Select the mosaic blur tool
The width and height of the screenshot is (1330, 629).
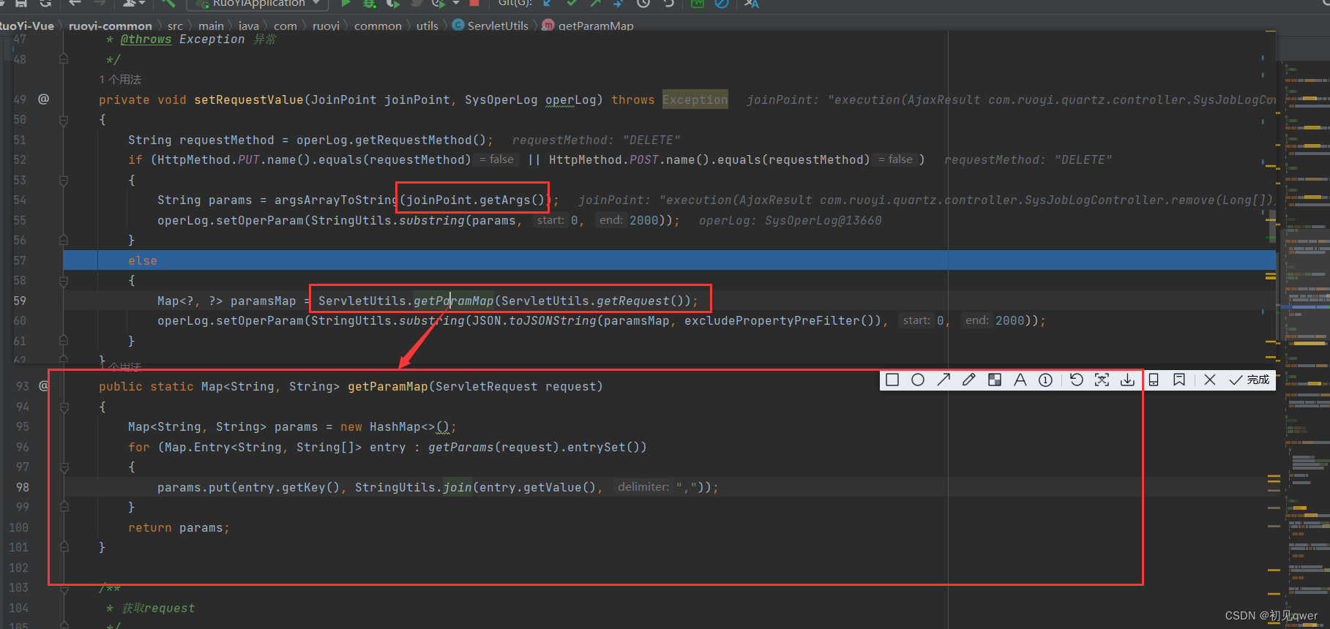[995, 380]
